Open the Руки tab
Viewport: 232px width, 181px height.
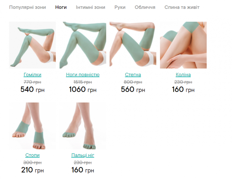click(x=120, y=7)
